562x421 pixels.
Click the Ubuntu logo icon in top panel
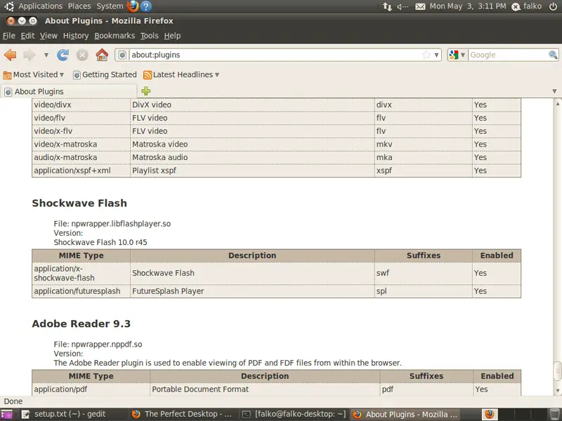(x=9, y=6)
